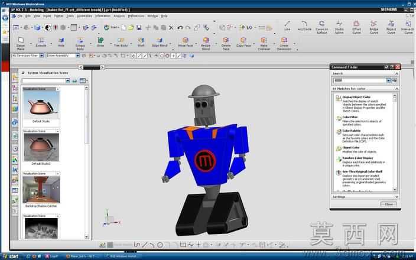This screenshot has width=416, height=260.
Task: Click the Default Studio2 teapot thumbnail
Action: click(41, 147)
